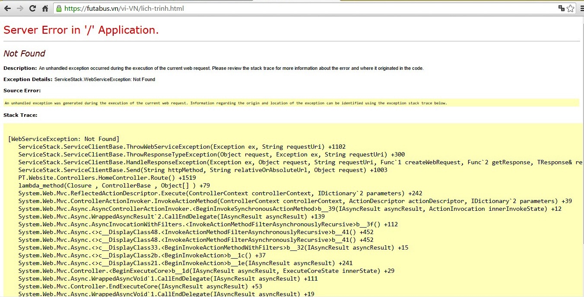584x297 pixels.
Task: View the green padlock site security info
Action: (x=59, y=9)
